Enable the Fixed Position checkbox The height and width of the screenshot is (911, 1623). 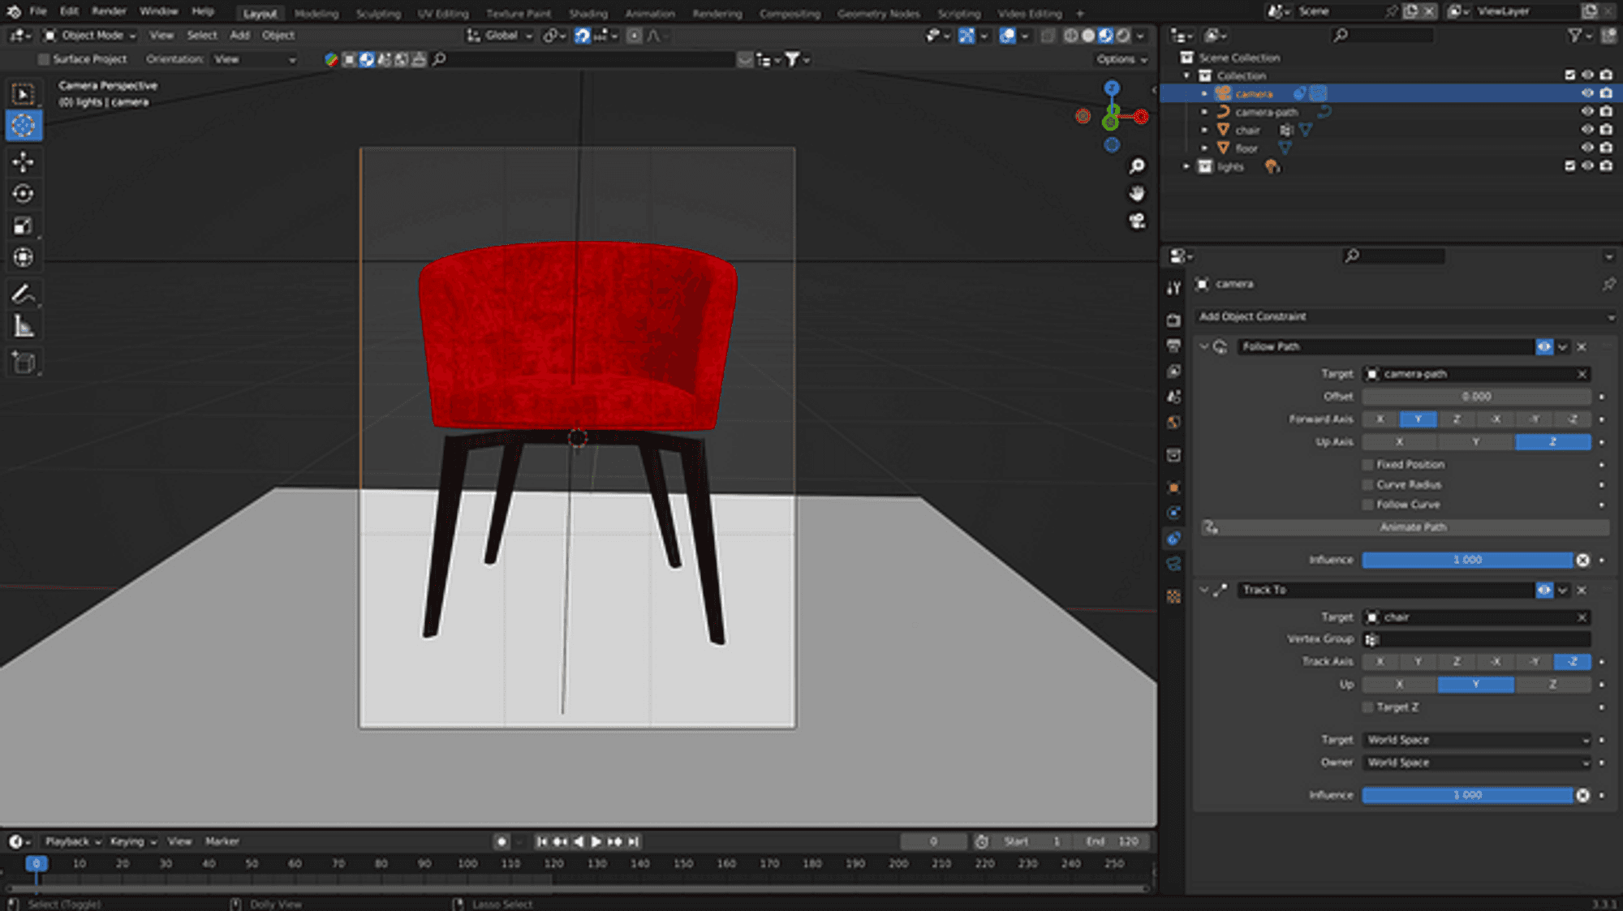point(1367,464)
